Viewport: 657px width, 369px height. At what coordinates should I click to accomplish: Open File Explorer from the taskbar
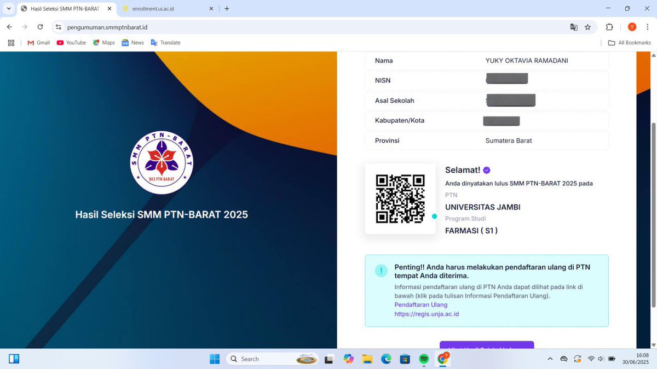point(367,359)
